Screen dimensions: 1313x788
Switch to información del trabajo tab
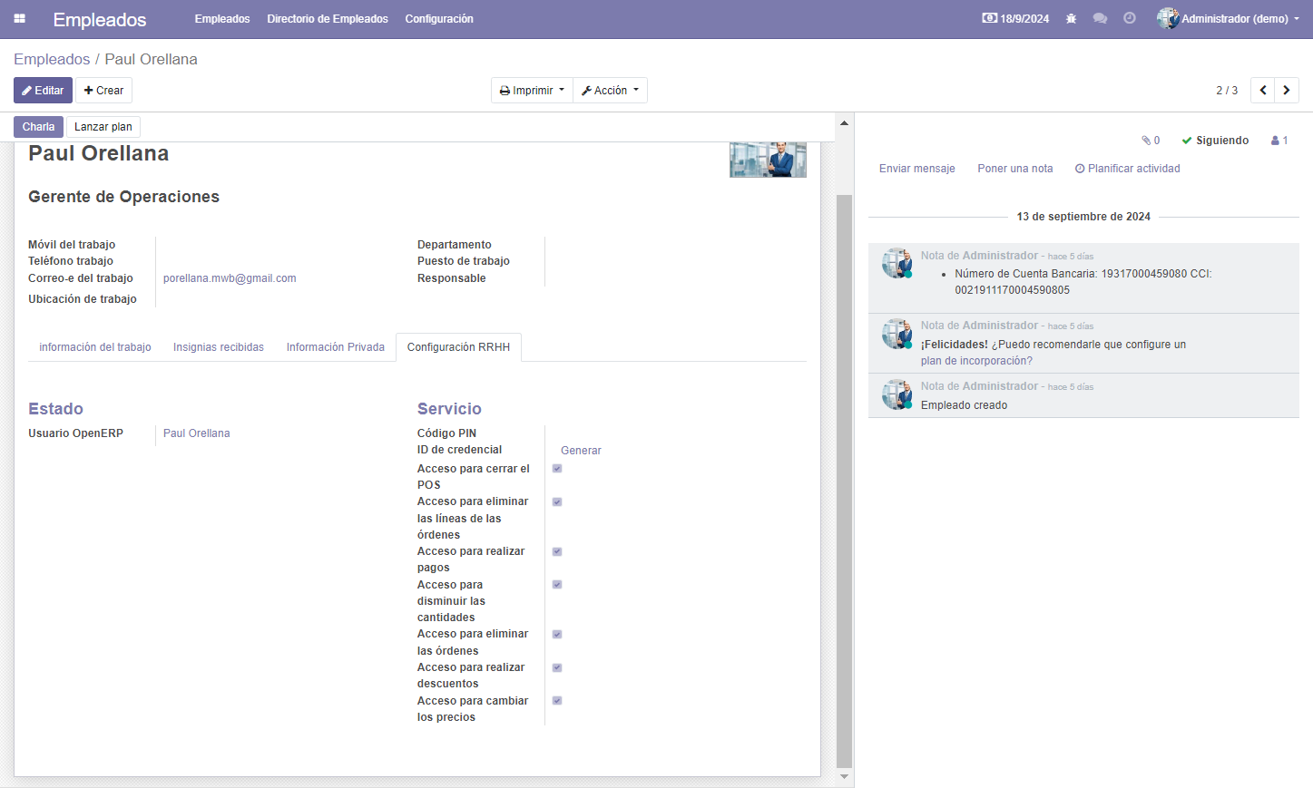point(95,347)
